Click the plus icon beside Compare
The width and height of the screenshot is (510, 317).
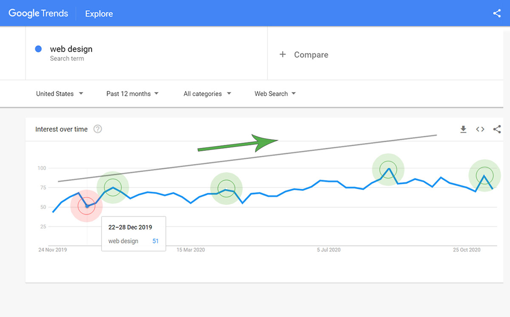pos(283,54)
